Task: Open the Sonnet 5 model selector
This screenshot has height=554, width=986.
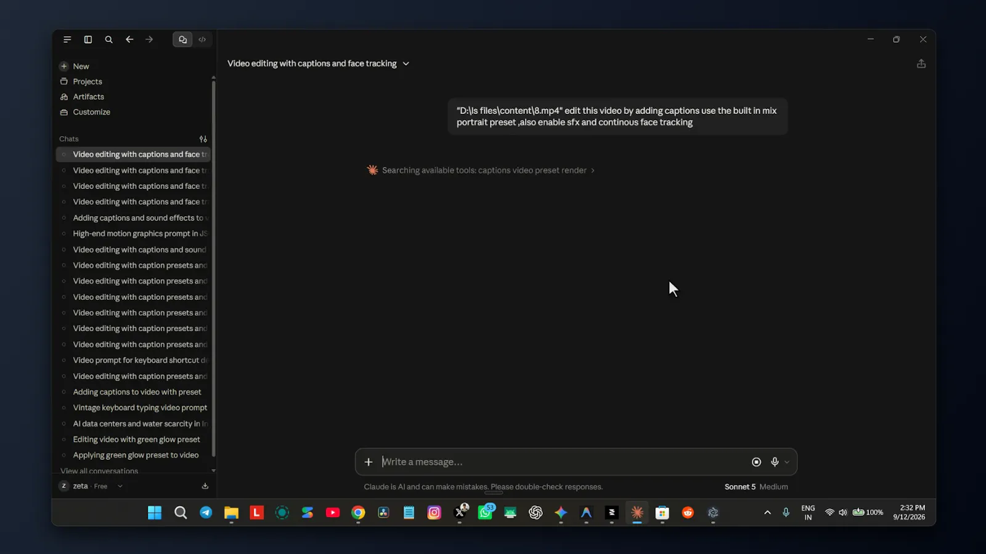Action: click(756, 487)
